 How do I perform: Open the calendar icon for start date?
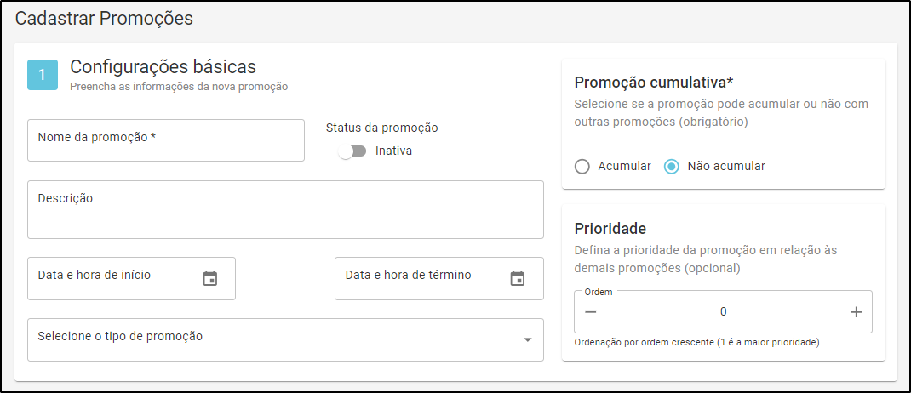(209, 279)
